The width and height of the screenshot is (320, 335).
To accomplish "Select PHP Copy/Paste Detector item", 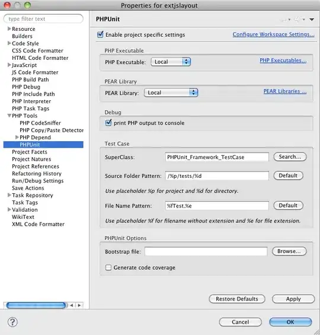I will click(52, 130).
